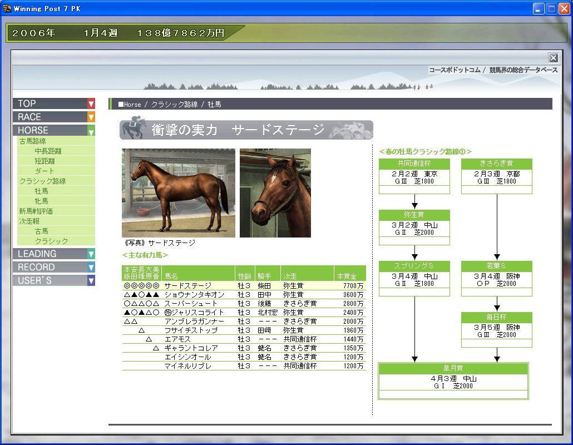Select the エイシンオール row
Screen dimensions: 573x445
pos(244,357)
